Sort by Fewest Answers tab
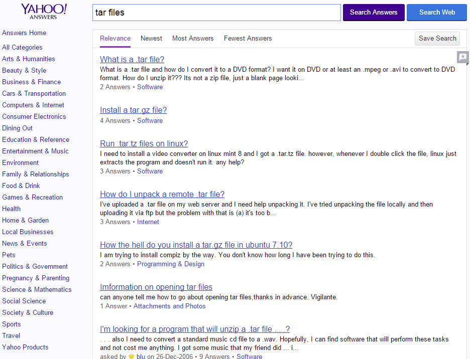 248,39
